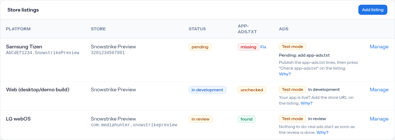Click Snowstrike Preview in the Web desktop row

click(113, 89)
